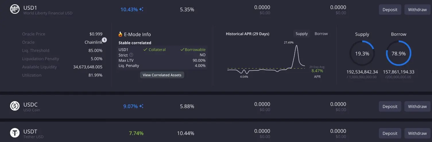Click the Chainlink oracle count badge

pos(104,40)
